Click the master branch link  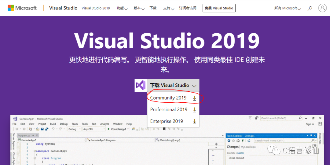[240, 153]
